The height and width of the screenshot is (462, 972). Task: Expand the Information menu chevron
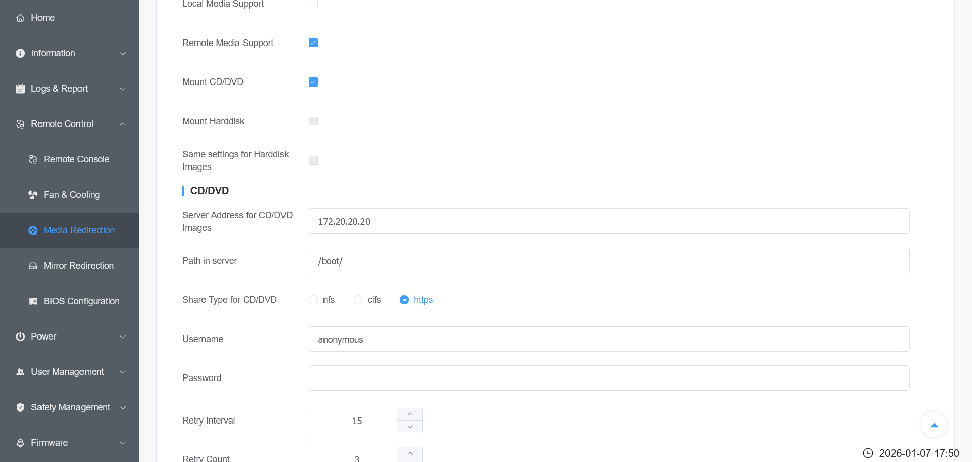[123, 53]
